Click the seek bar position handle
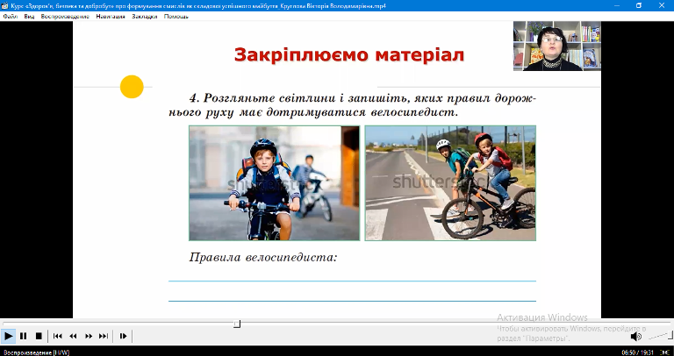The width and height of the screenshot is (674, 356). (x=237, y=324)
